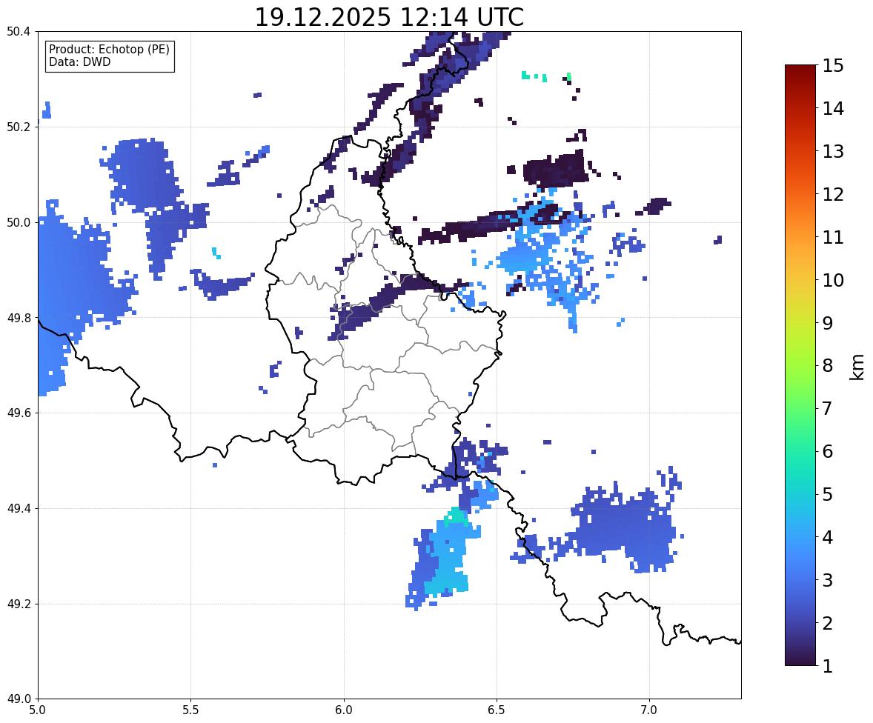The width and height of the screenshot is (873, 723).
Task: Click the colorbar label '2'
Action: click(x=827, y=622)
